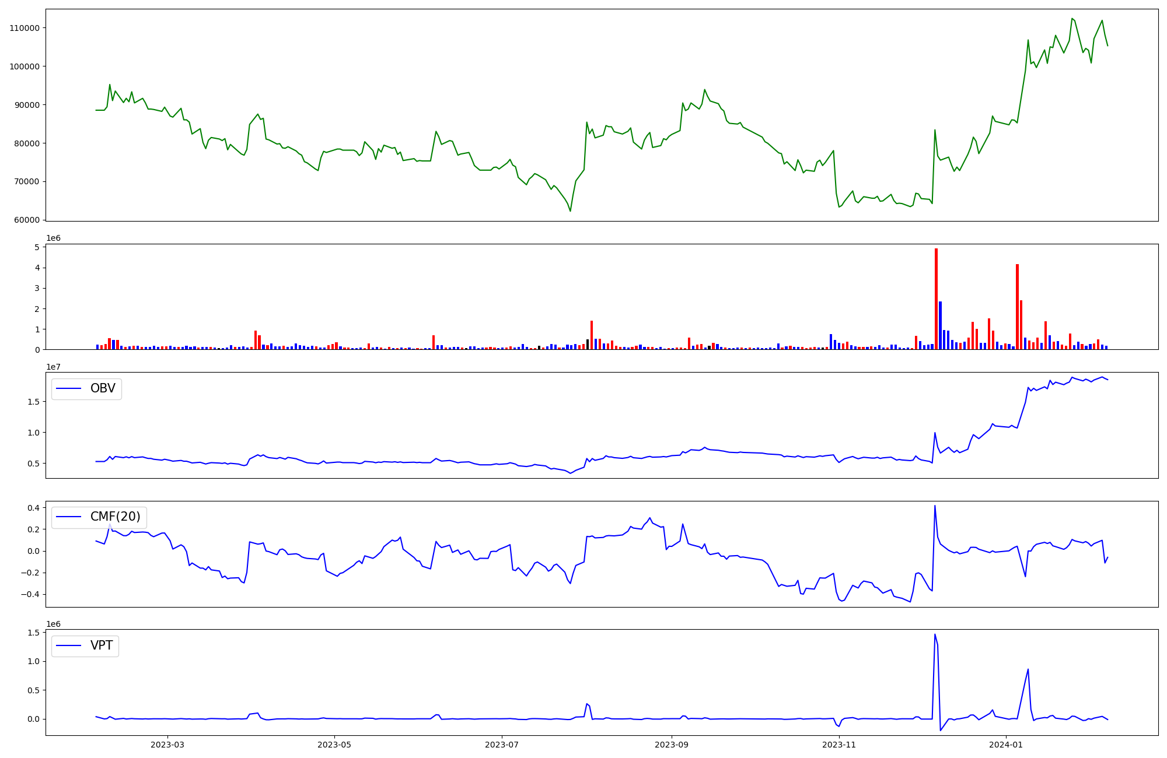Click the second tallest red volume bar
This screenshot has width=1167, height=758.
[1017, 307]
